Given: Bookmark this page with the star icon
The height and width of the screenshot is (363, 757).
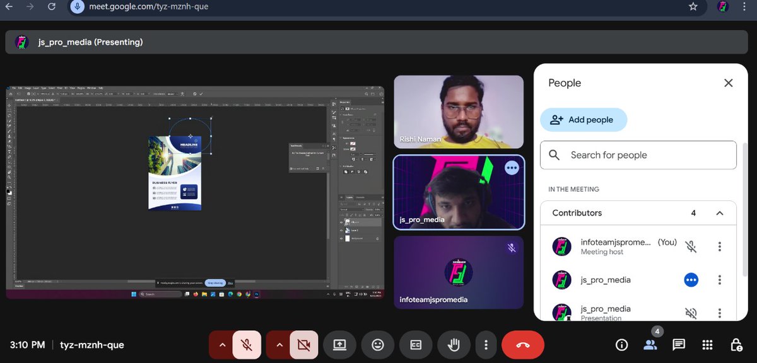Looking at the screenshot, I should (693, 7).
